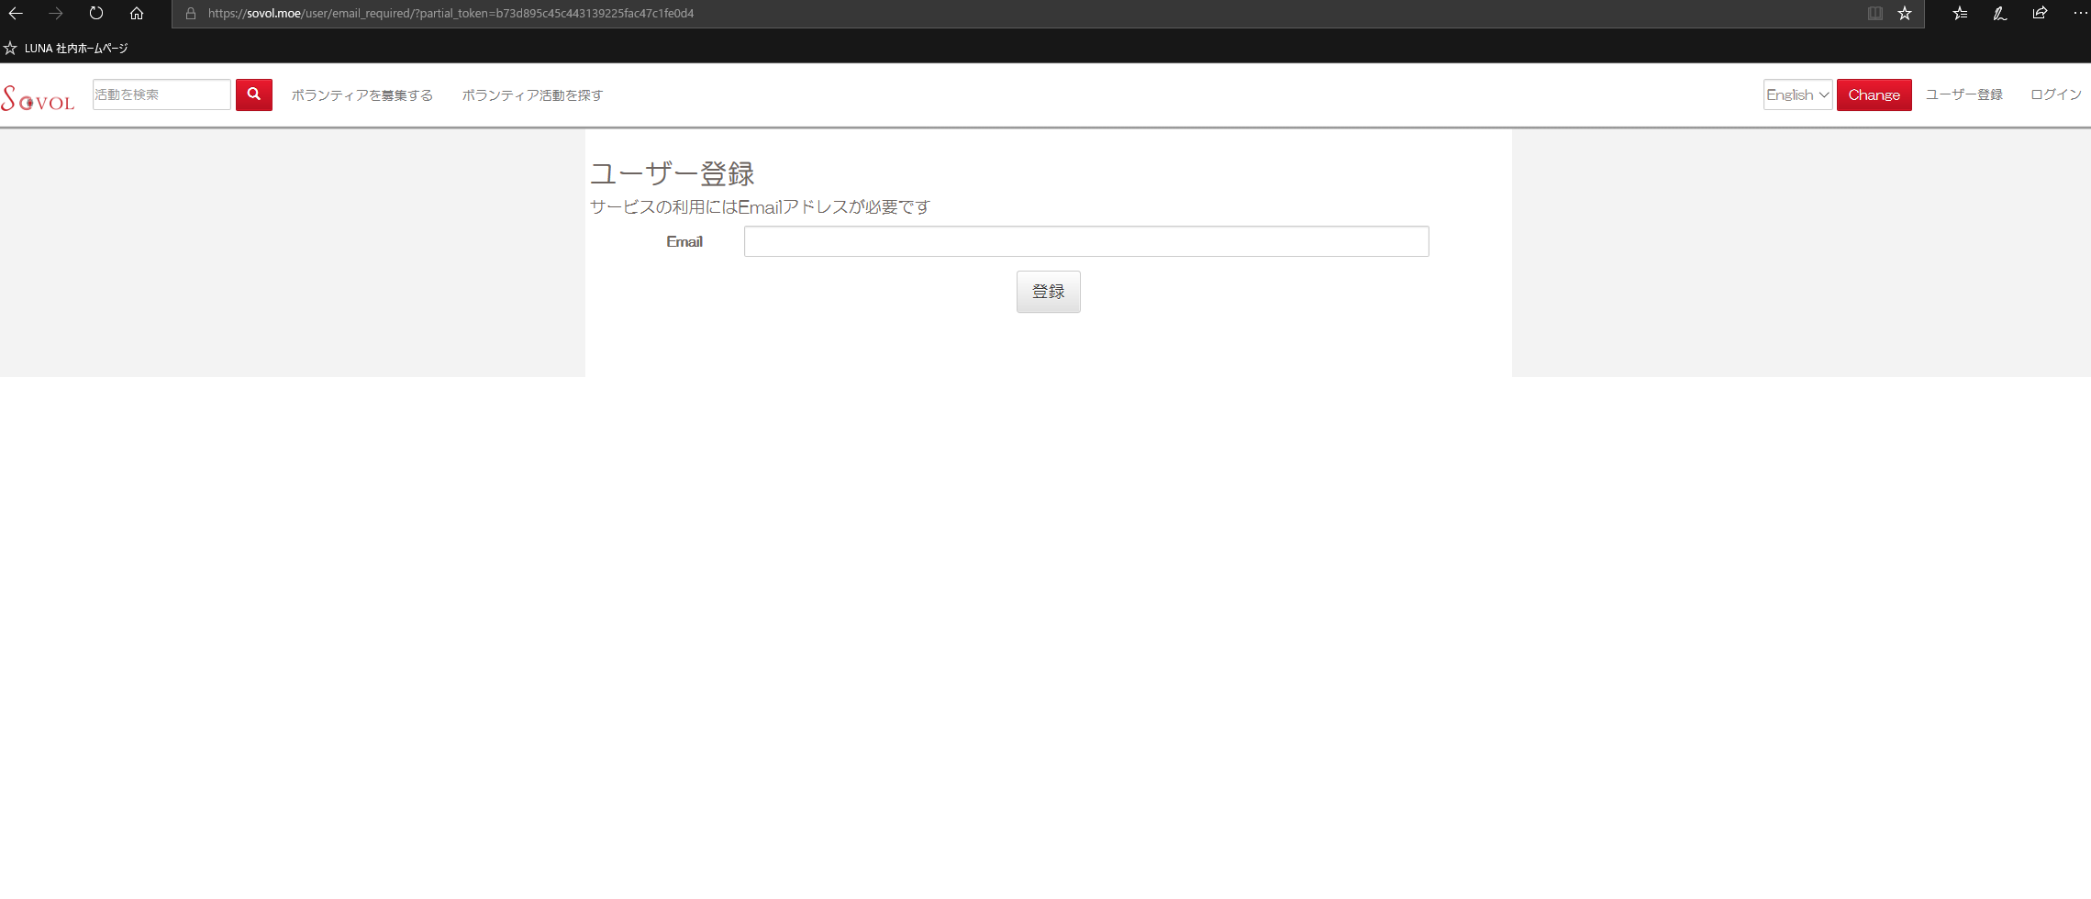The image size is (2091, 899).
Task: Click the ログイン link
Action: tap(2055, 94)
